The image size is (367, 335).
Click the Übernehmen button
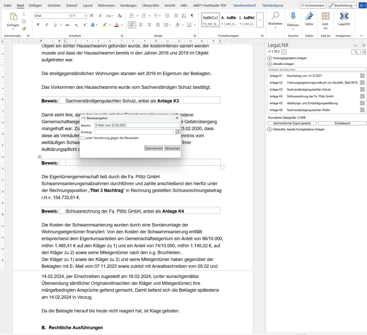click(x=154, y=148)
